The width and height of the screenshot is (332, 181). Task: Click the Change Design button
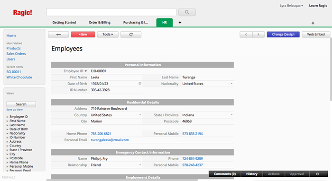click(283, 34)
